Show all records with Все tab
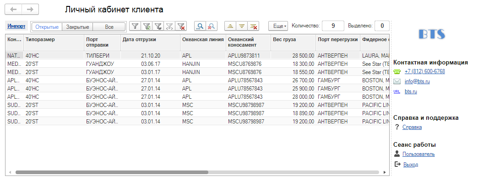 [109, 27]
